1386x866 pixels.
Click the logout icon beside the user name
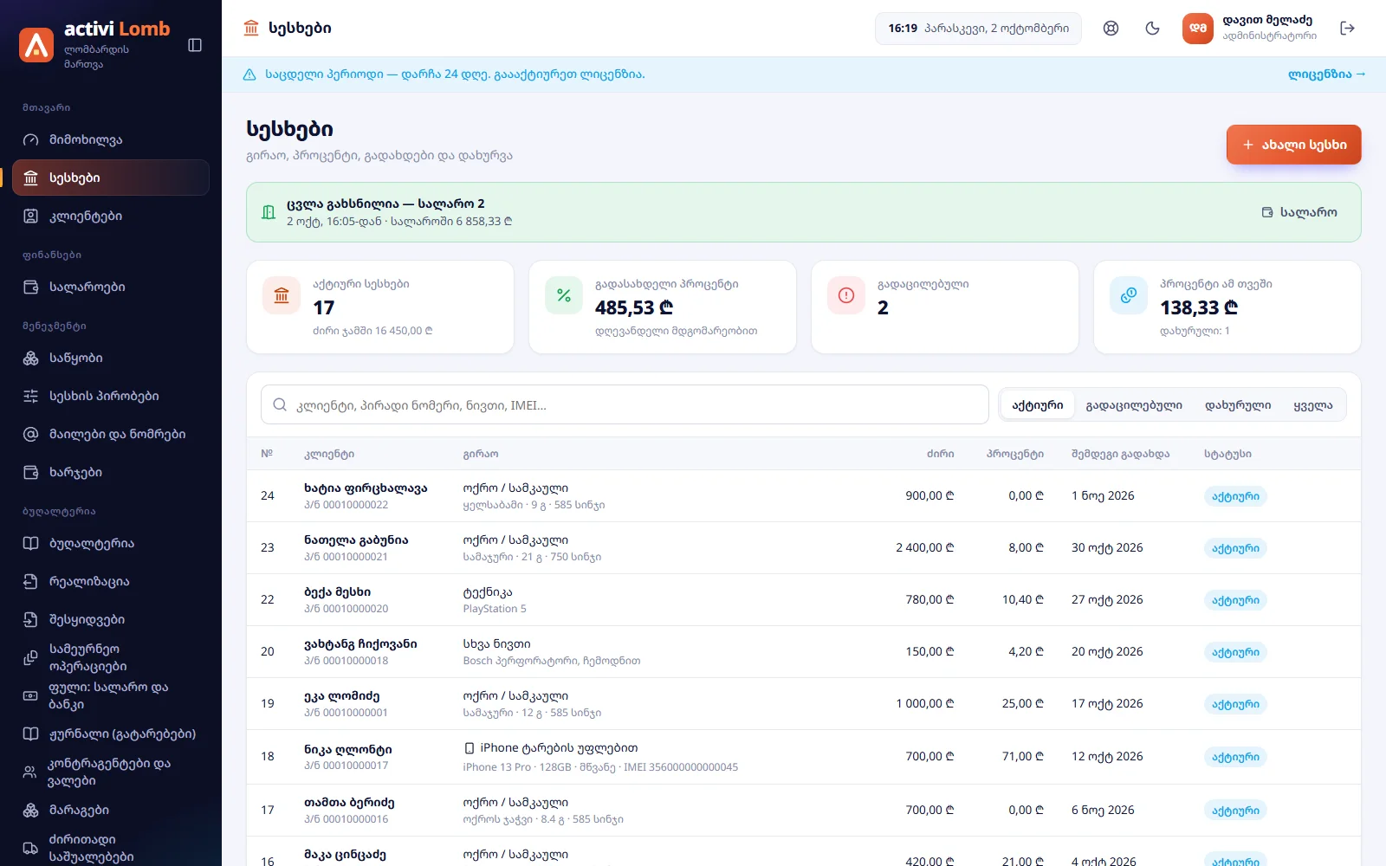click(1347, 29)
